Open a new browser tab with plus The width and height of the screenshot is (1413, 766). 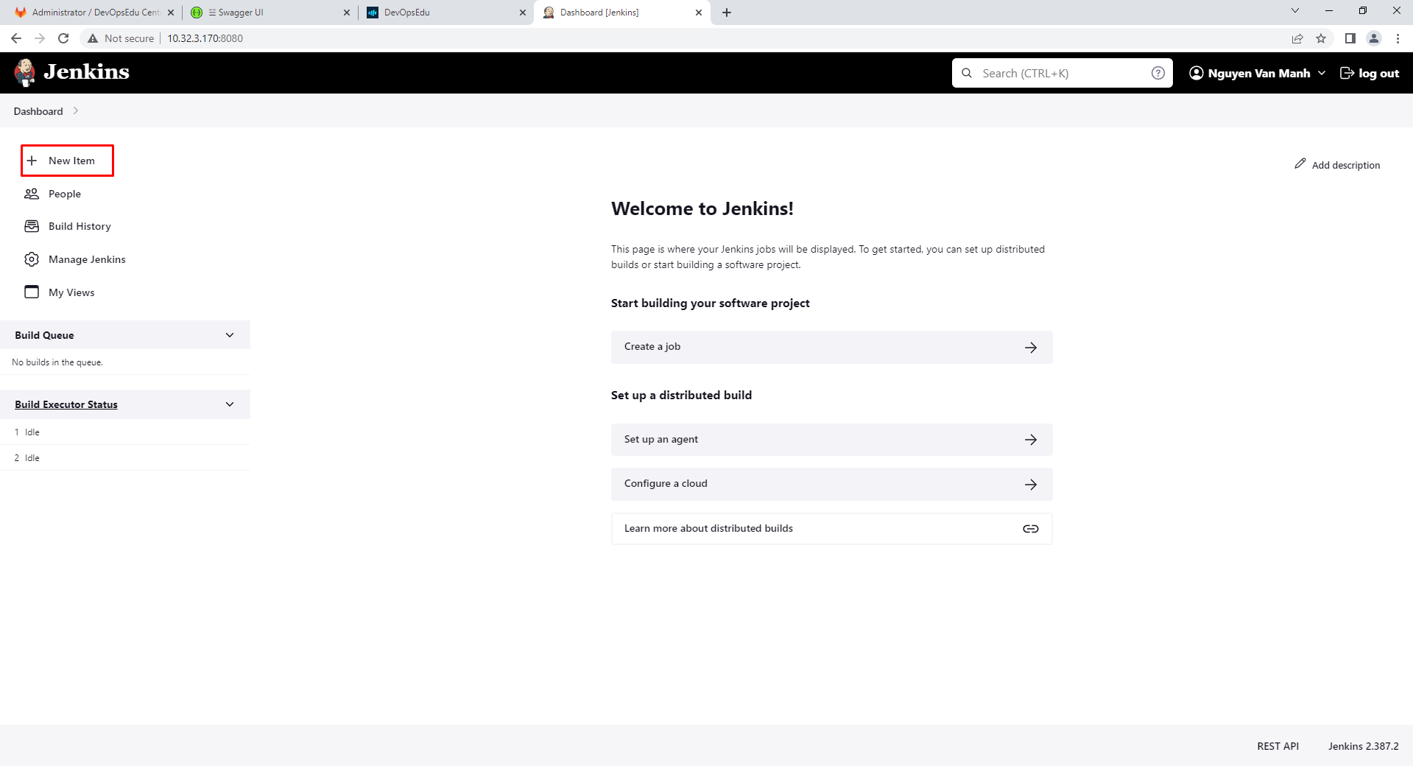pyautogui.click(x=727, y=13)
